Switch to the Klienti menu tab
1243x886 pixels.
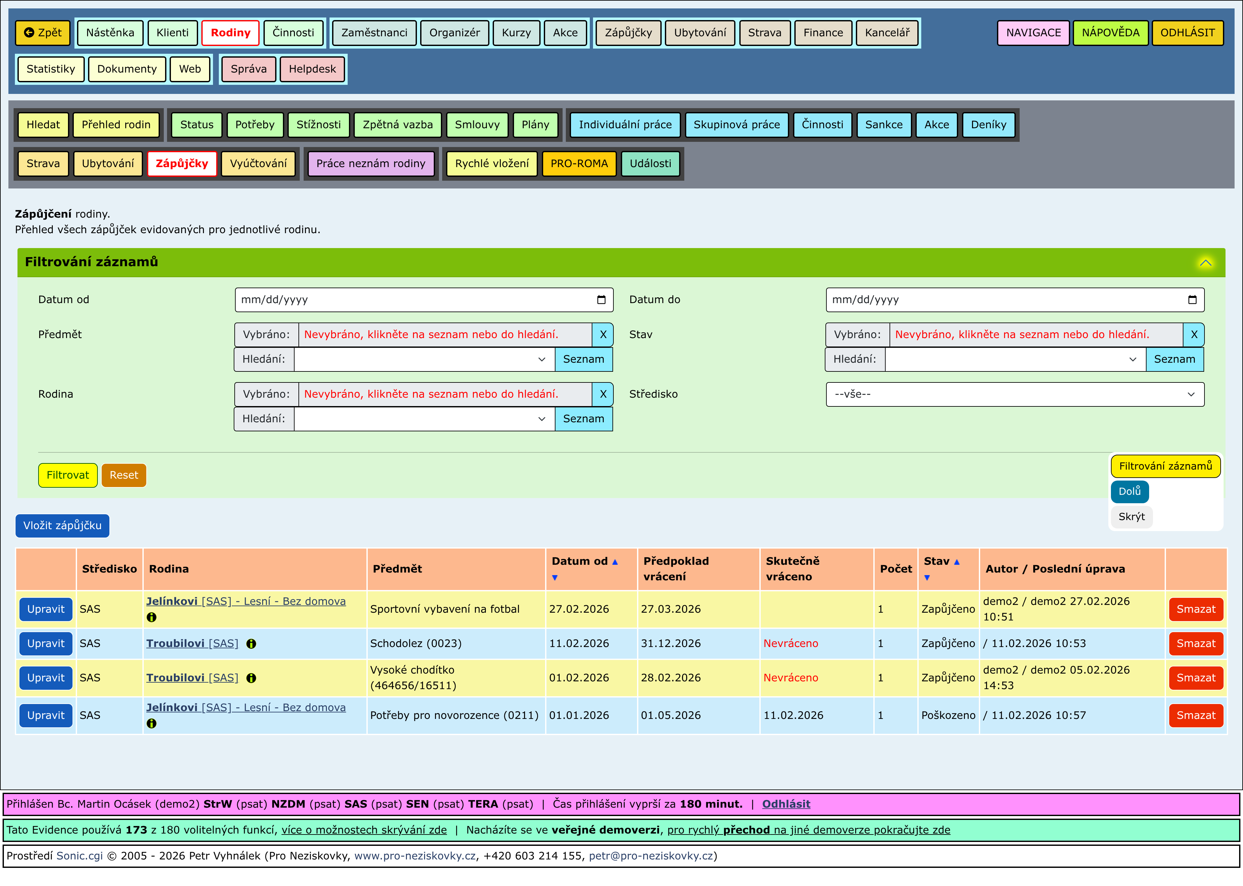coord(172,33)
